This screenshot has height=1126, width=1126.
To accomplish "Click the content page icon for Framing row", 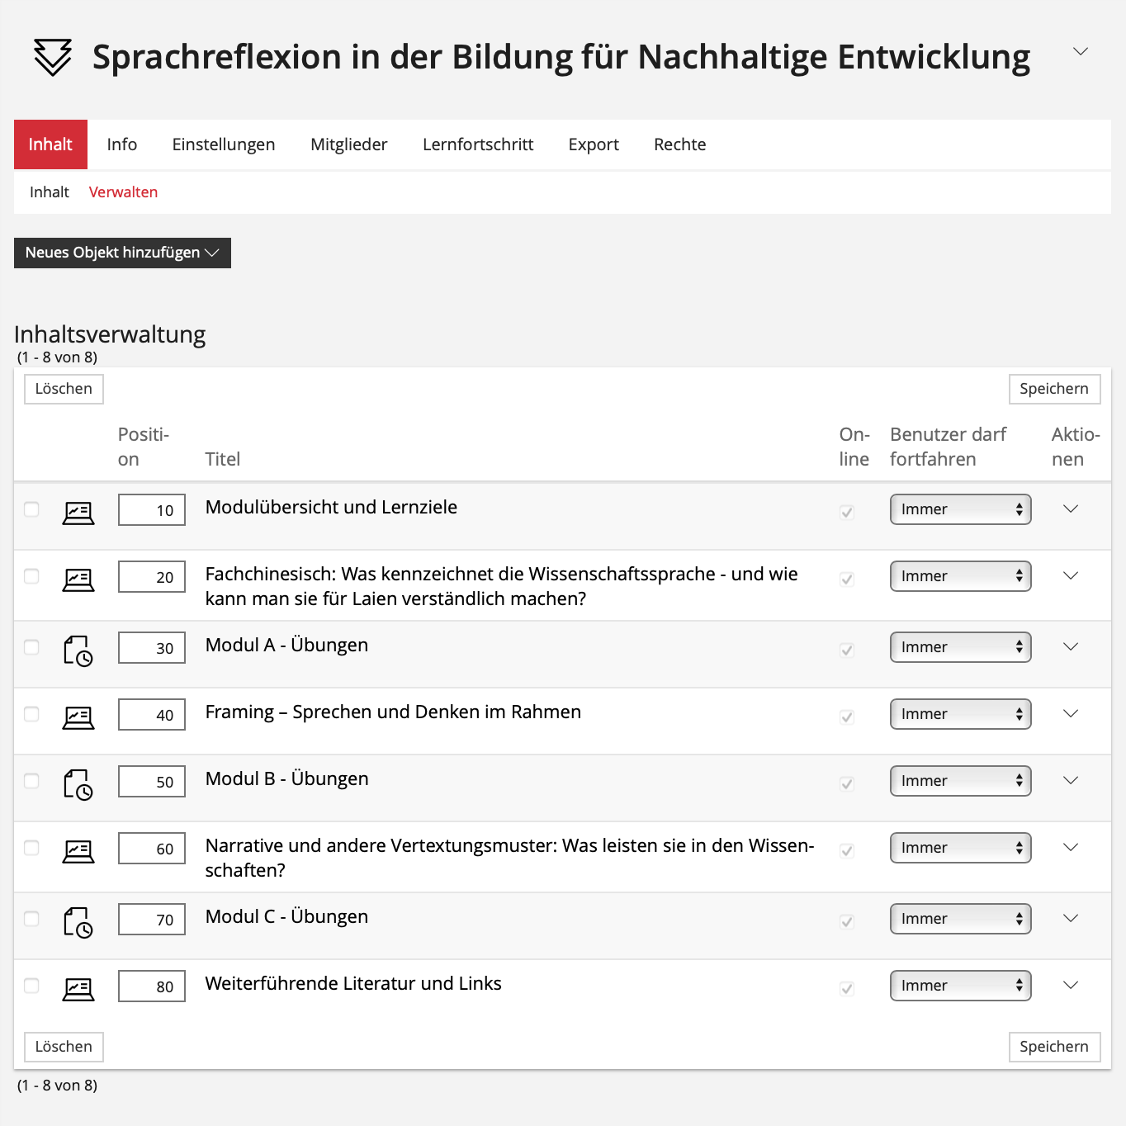I will pyautogui.click(x=78, y=717).
